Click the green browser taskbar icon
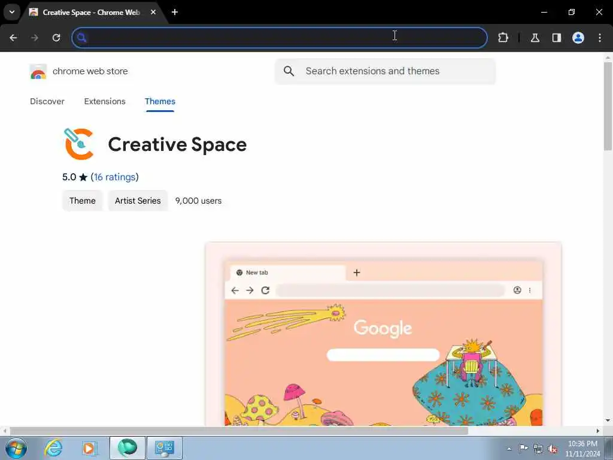613x460 pixels. pos(128,448)
